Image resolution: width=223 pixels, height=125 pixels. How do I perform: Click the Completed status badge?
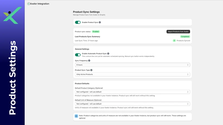[185, 36]
